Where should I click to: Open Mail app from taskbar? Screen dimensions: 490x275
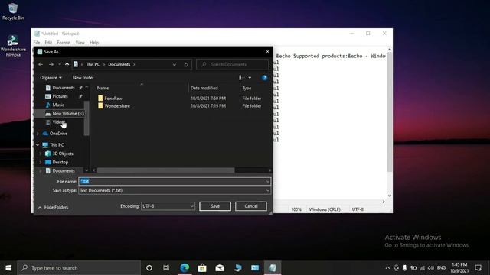pyautogui.click(x=220, y=268)
